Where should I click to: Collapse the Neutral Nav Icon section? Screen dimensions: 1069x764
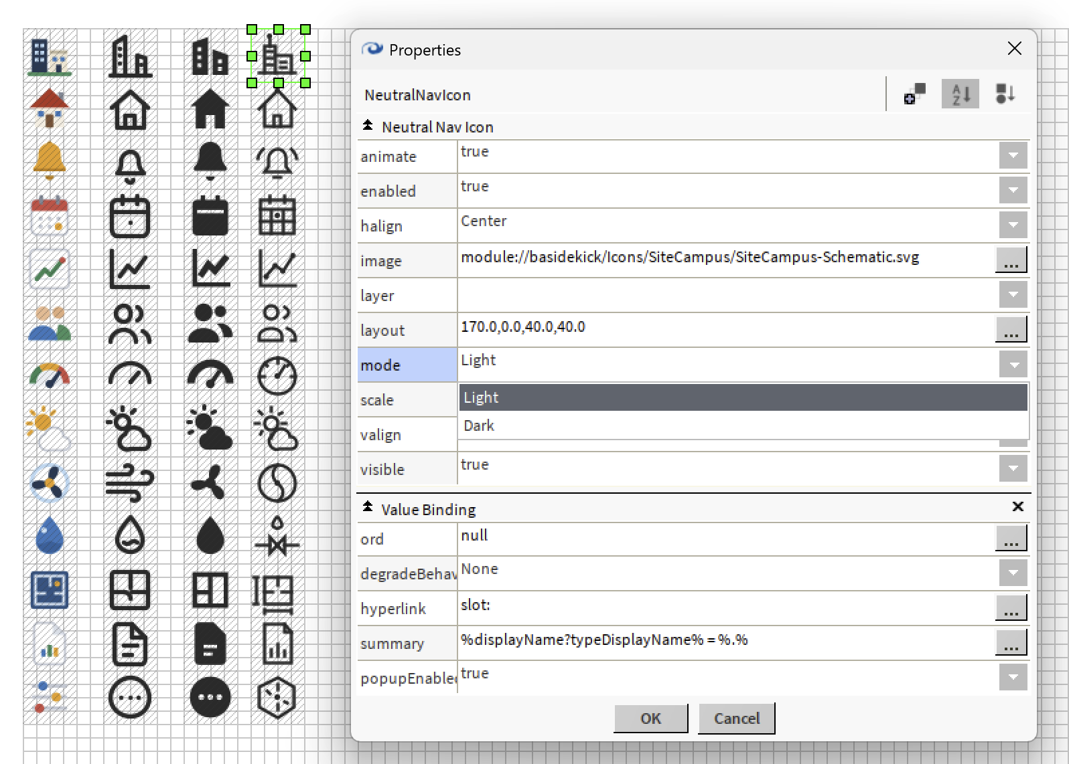pyautogui.click(x=368, y=125)
